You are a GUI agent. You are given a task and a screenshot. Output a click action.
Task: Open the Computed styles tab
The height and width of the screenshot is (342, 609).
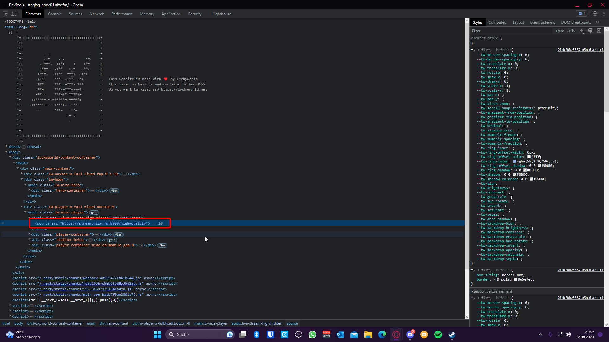pyautogui.click(x=497, y=22)
